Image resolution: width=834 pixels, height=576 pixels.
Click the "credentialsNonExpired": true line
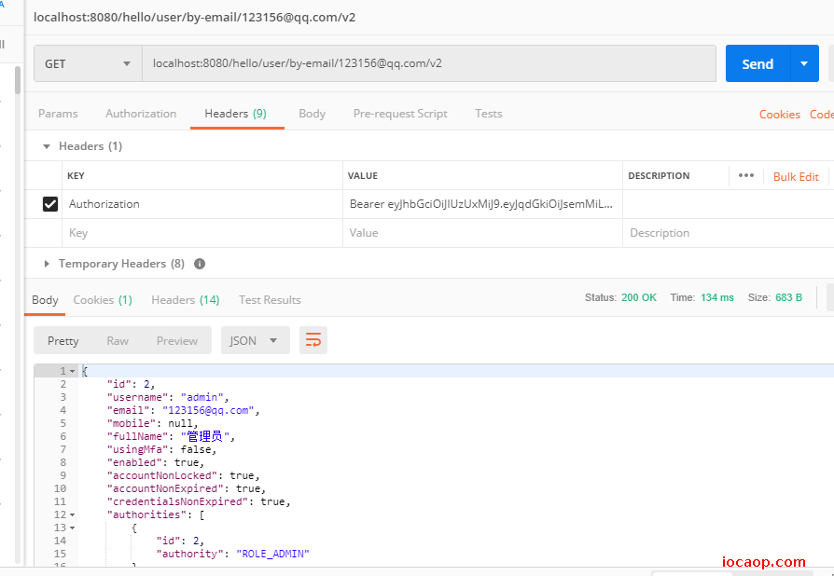[199, 501]
